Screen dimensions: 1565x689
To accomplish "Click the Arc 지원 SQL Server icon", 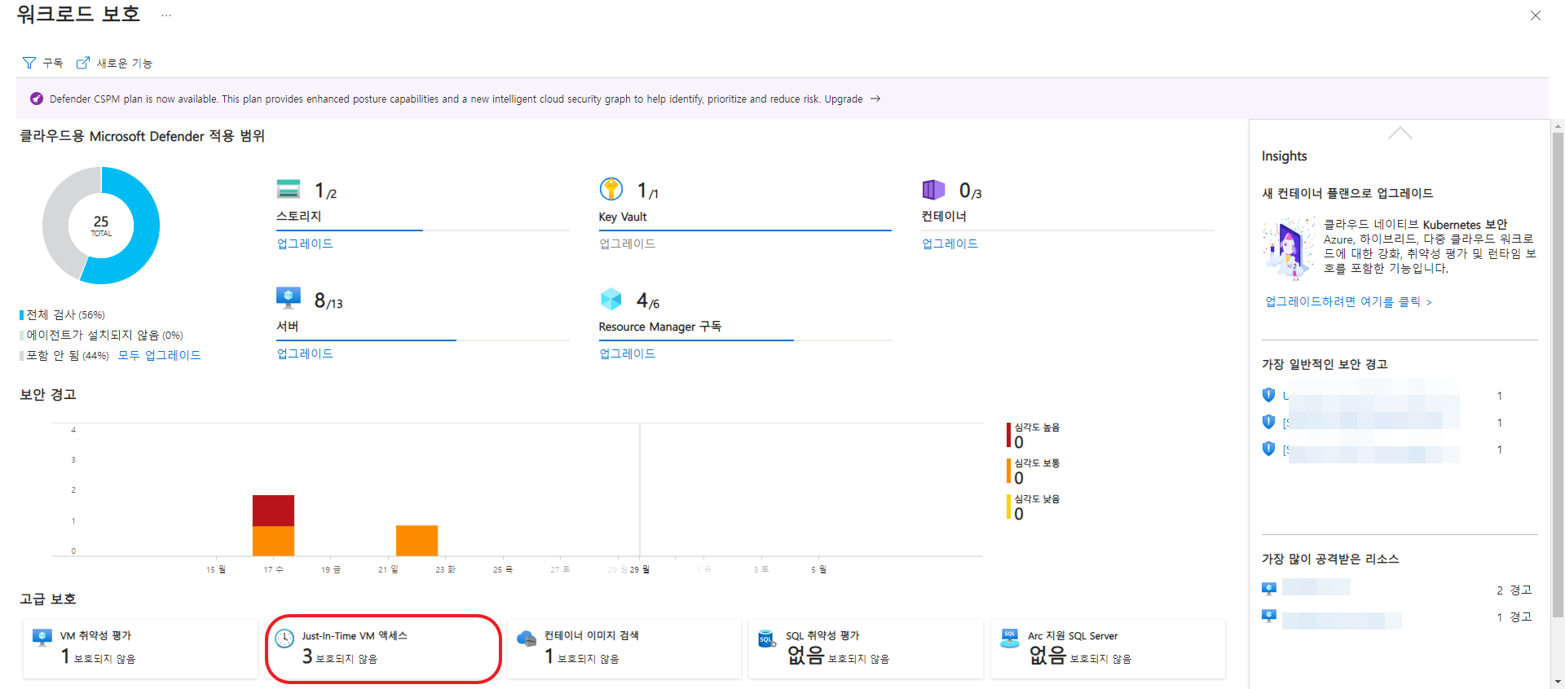I will click(x=1009, y=639).
